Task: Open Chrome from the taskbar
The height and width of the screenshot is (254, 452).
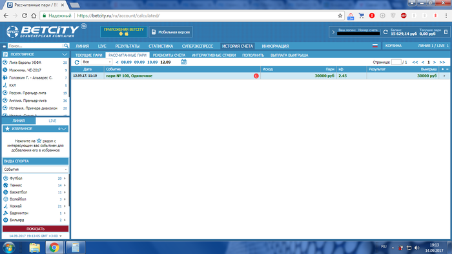Action: (x=54, y=247)
